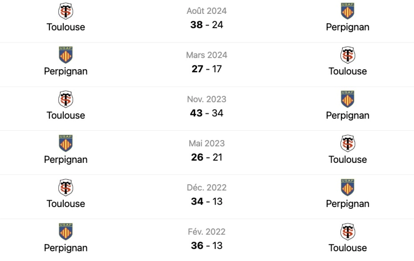Click Perpignan crest in Déc. 2022 match

click(x=347, y=187)
